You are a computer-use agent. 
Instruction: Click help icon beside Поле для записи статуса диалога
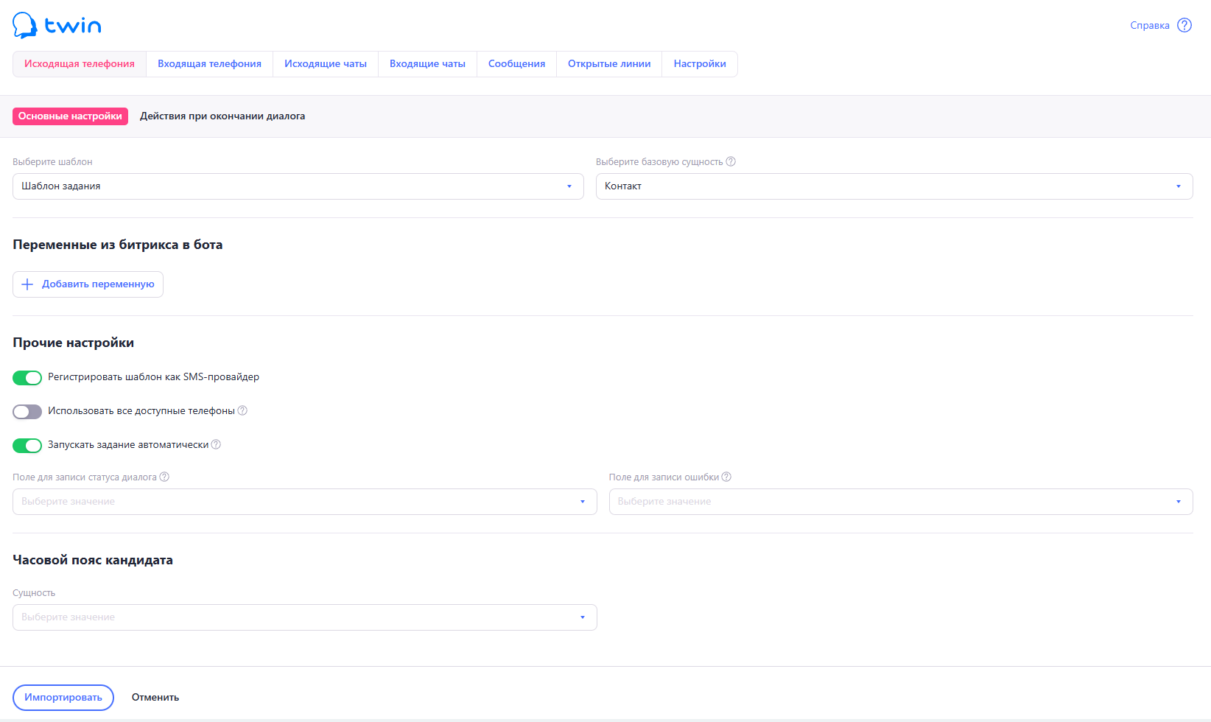(x=164, y=477)
